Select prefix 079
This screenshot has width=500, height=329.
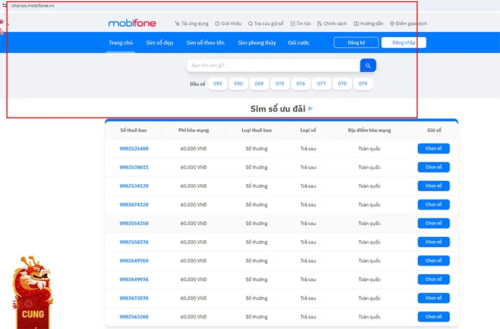pos(363,84)
